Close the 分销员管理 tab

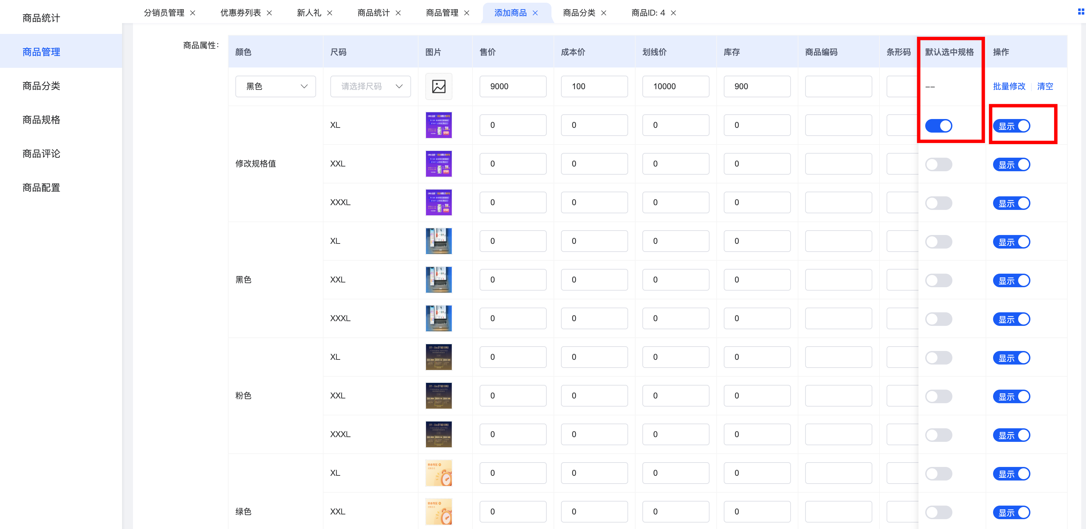[193, 13]
